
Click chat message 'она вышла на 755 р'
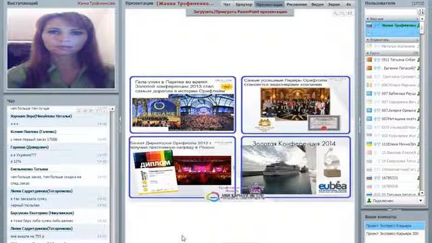click(x=27, y=236)
